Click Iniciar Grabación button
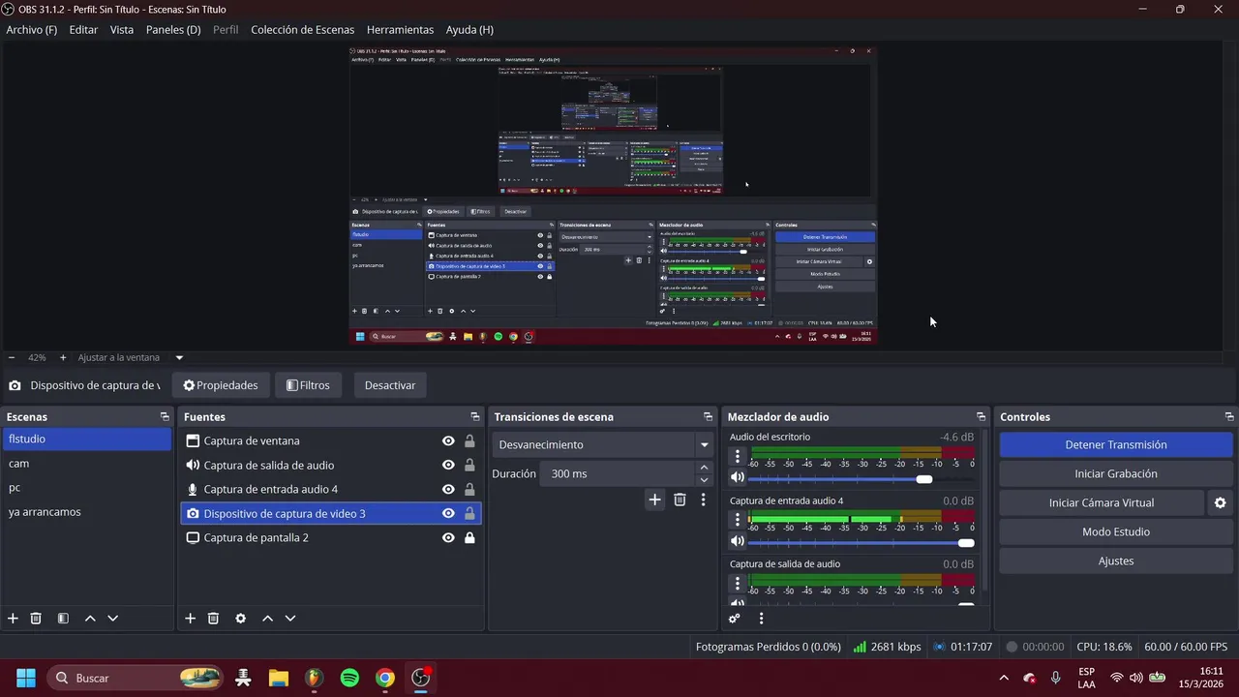 point(1116,473)
